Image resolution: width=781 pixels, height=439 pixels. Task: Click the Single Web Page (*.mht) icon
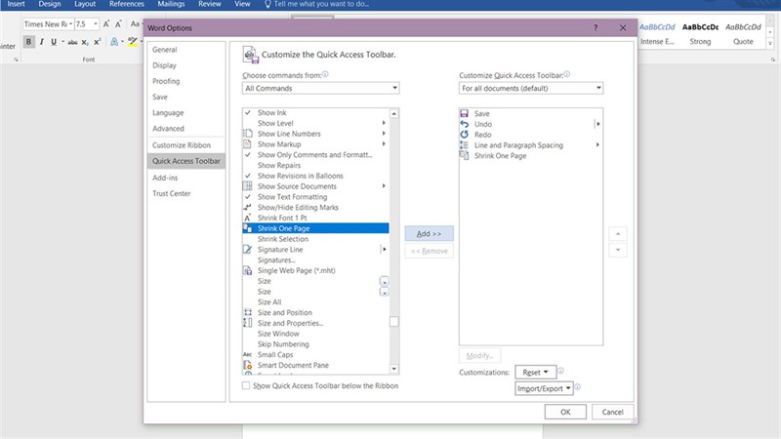pos(248,270)
